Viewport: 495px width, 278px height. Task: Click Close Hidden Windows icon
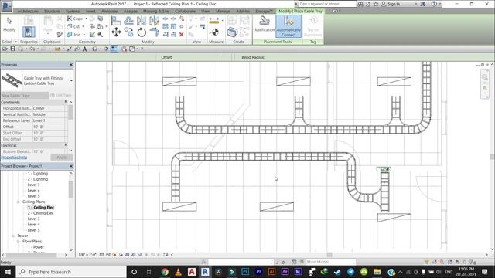(x=124, y=49)
